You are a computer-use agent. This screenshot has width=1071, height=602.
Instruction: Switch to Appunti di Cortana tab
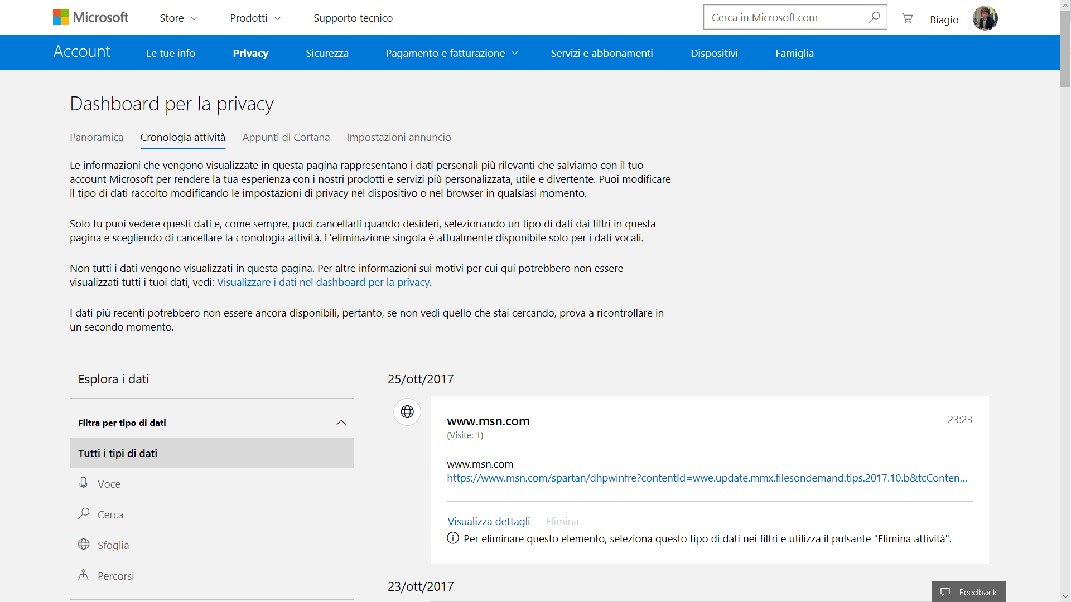pyautogui.click(x=286, y=137)
